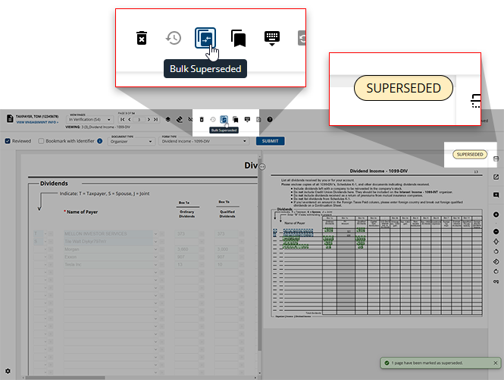Click the edit pencil icon in right sidebar
Image resolution: width=504 pixels, height=380 pixels.
[496, 177]
